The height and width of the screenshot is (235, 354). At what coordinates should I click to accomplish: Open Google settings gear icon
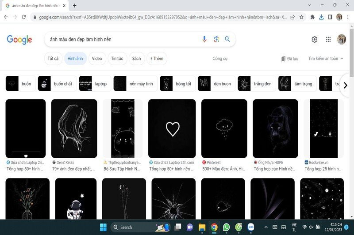(x=314, y=39)
